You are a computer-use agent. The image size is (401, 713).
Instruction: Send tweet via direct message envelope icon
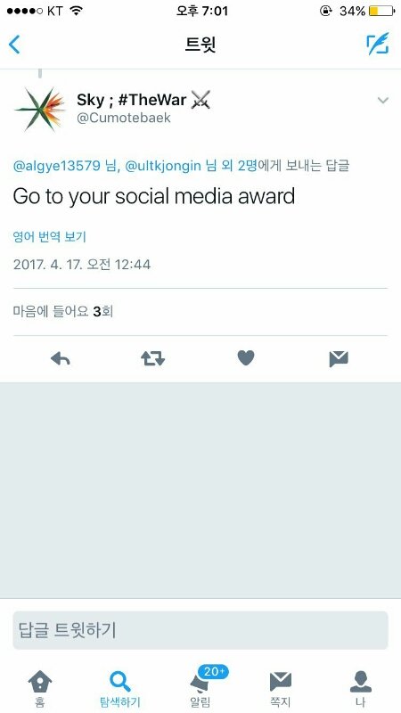(x=339, y=359)
